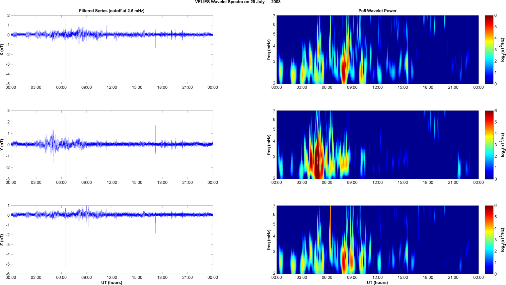This screenshot has height=285, width=506.
Task: Click the 'Z (nT)' axis label
Action: tap(2, 240)
